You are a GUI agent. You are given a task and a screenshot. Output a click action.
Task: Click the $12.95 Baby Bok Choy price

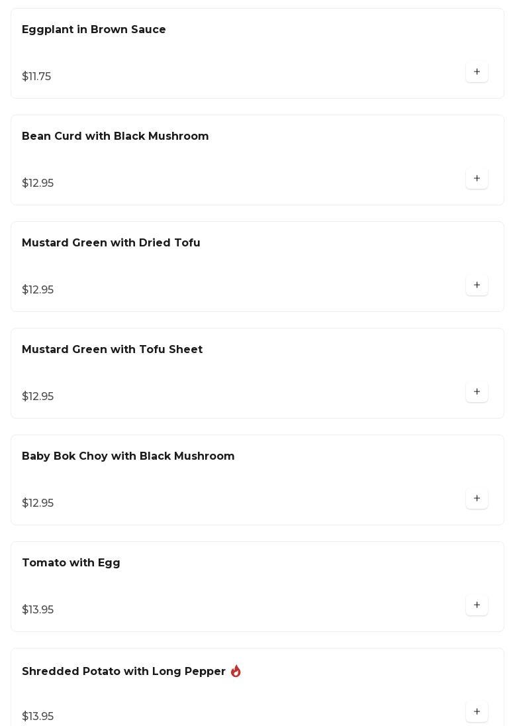(38, 503)
